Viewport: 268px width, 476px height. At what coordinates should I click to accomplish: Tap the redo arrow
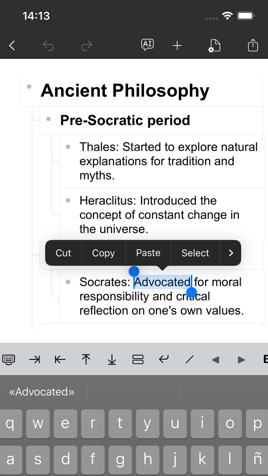pos(87,46)
